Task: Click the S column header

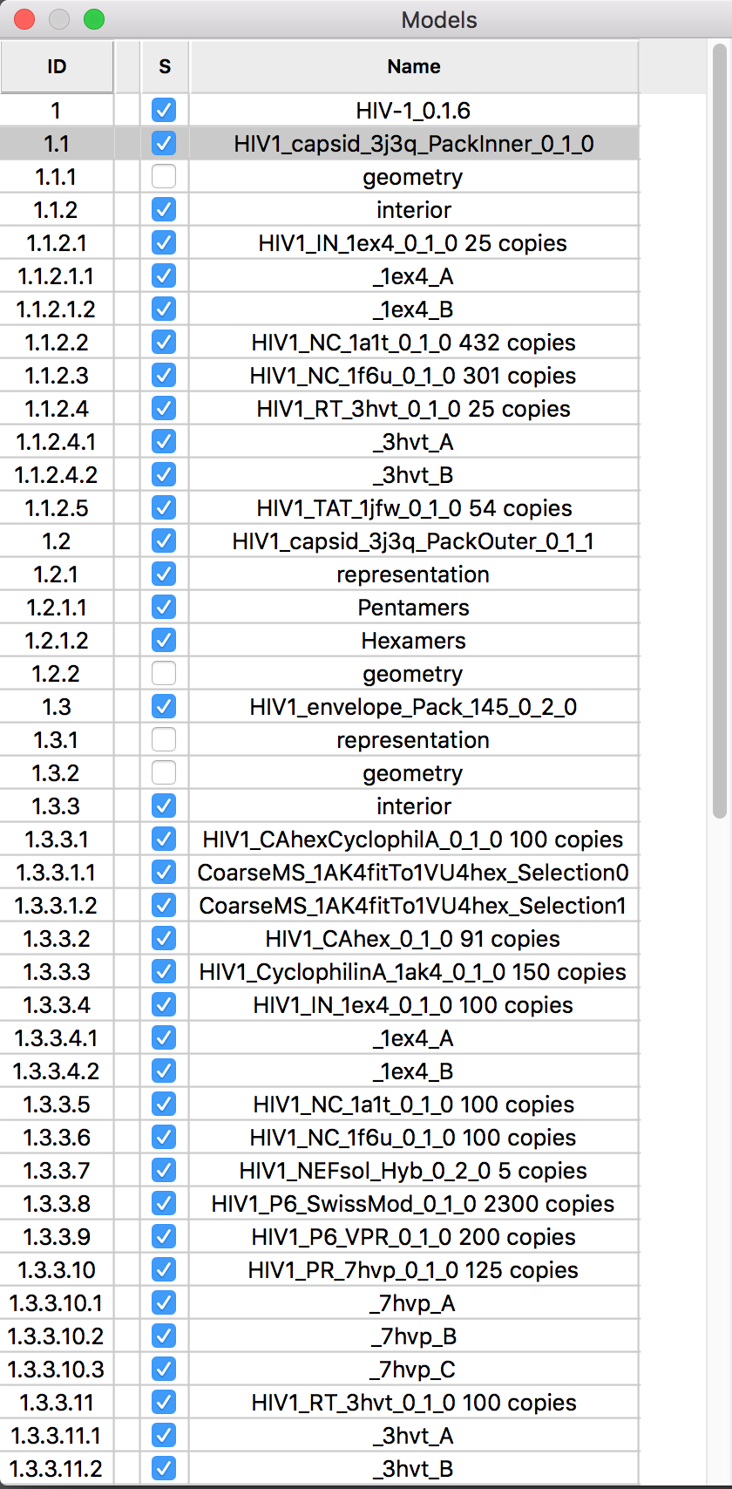Action: (x=165, y=67)
